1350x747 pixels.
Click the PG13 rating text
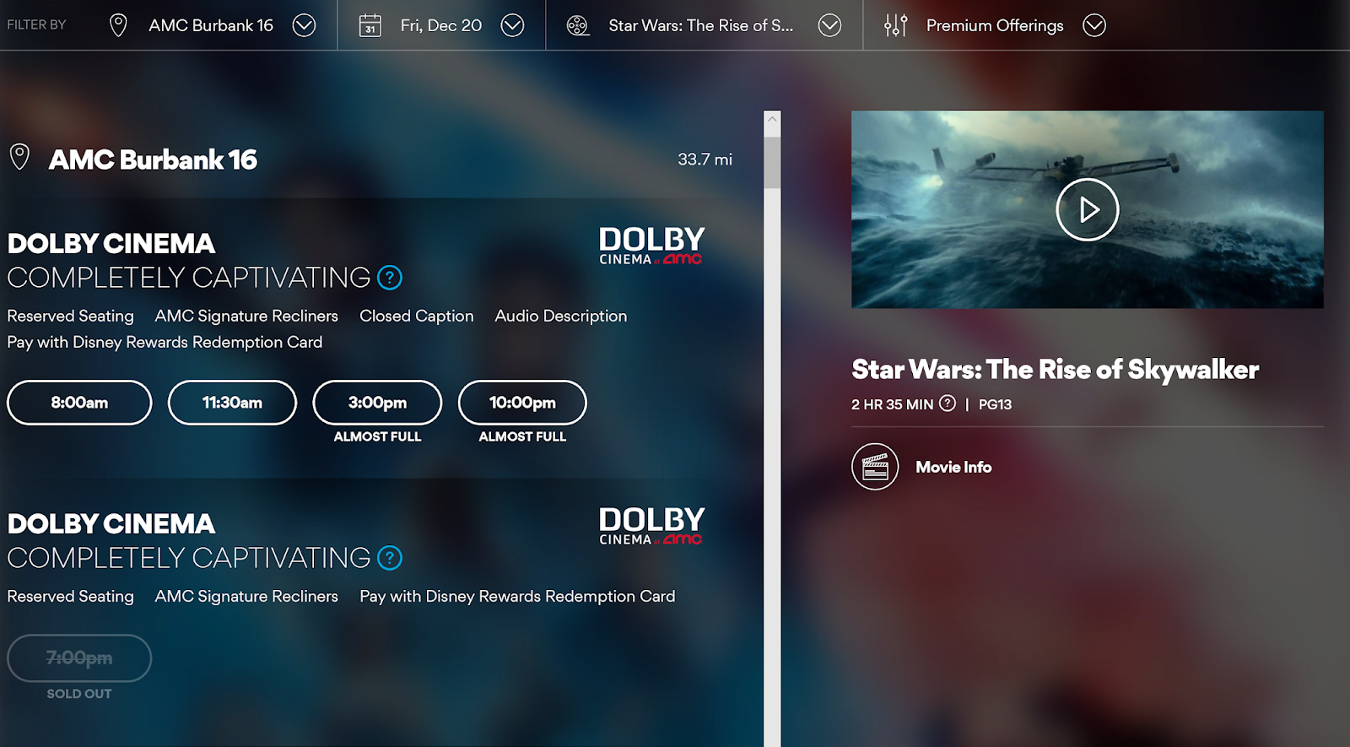(995, 404)
